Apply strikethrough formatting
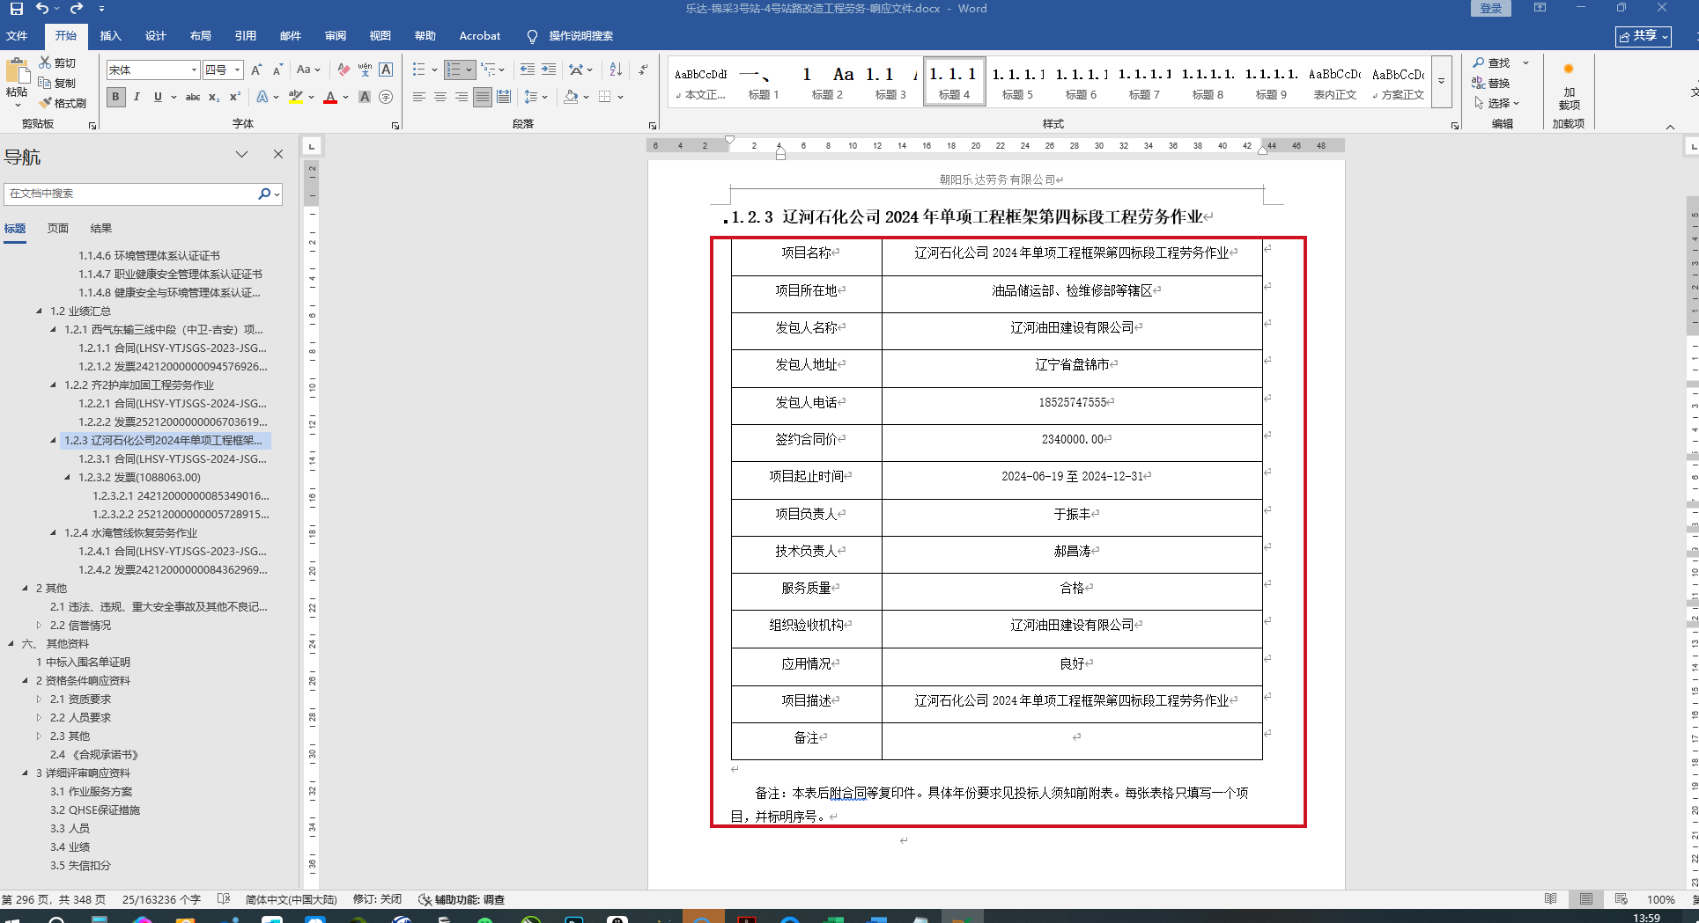 coord(193,97)
